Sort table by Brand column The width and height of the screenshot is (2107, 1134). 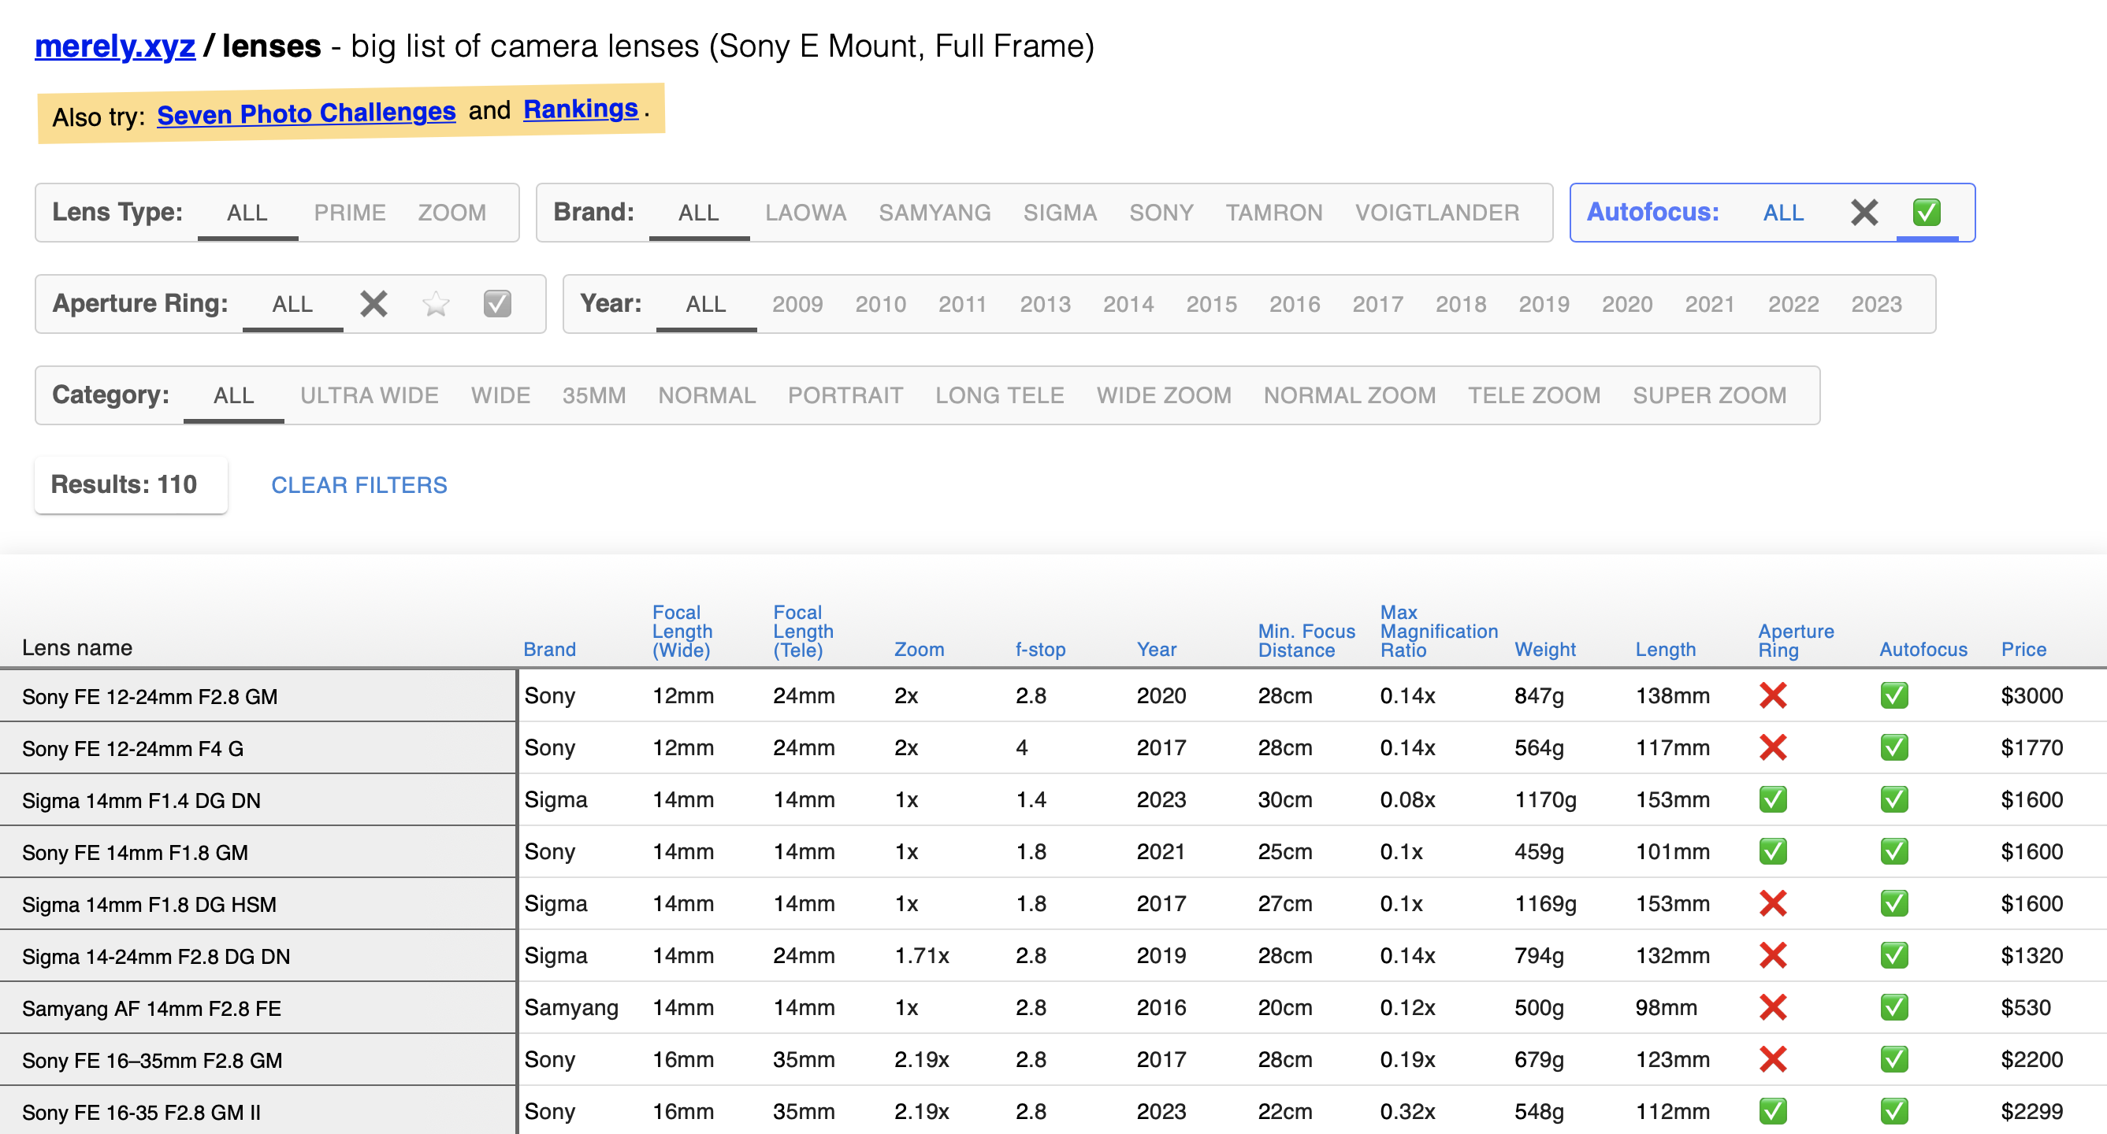[x=550, y=650]
